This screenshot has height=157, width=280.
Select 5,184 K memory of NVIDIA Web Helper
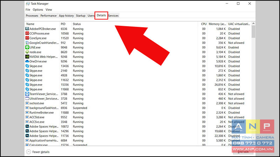(x=221, y=57)
